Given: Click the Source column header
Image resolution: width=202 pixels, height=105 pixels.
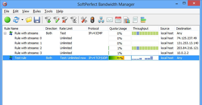Looking at the screenshot, I should click(x=167, y=29).
